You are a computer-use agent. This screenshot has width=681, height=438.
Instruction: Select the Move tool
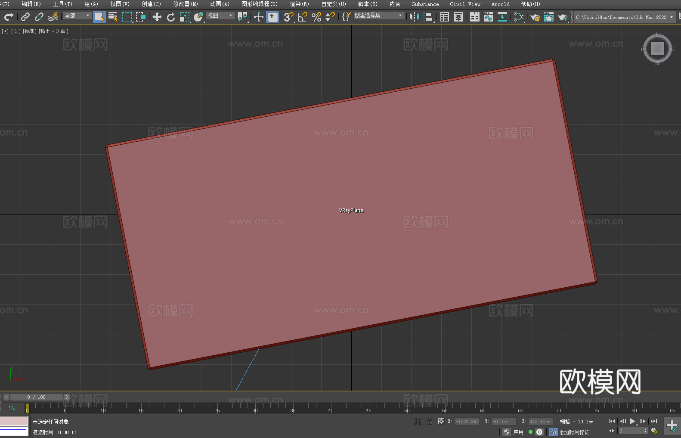(157, 17)
